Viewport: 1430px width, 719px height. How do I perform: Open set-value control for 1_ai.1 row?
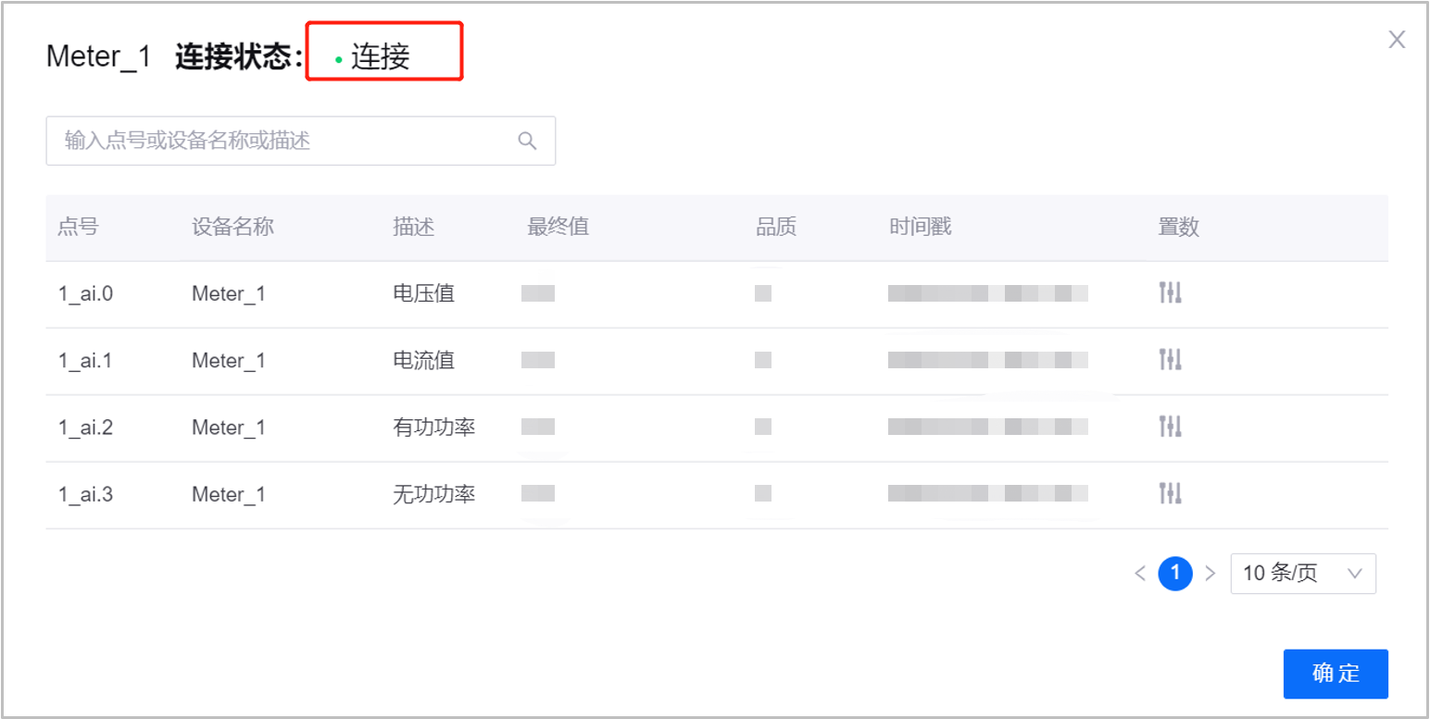coord(1171,360)
